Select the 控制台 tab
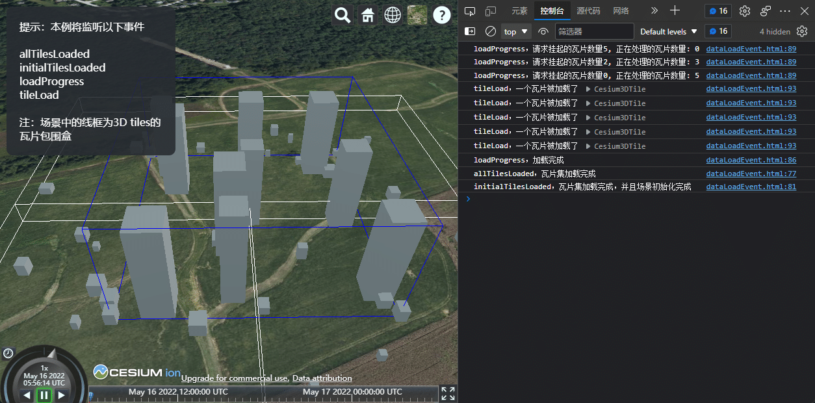Image resolution: width=815 pixels, height=403 pixels. point(552,11)
